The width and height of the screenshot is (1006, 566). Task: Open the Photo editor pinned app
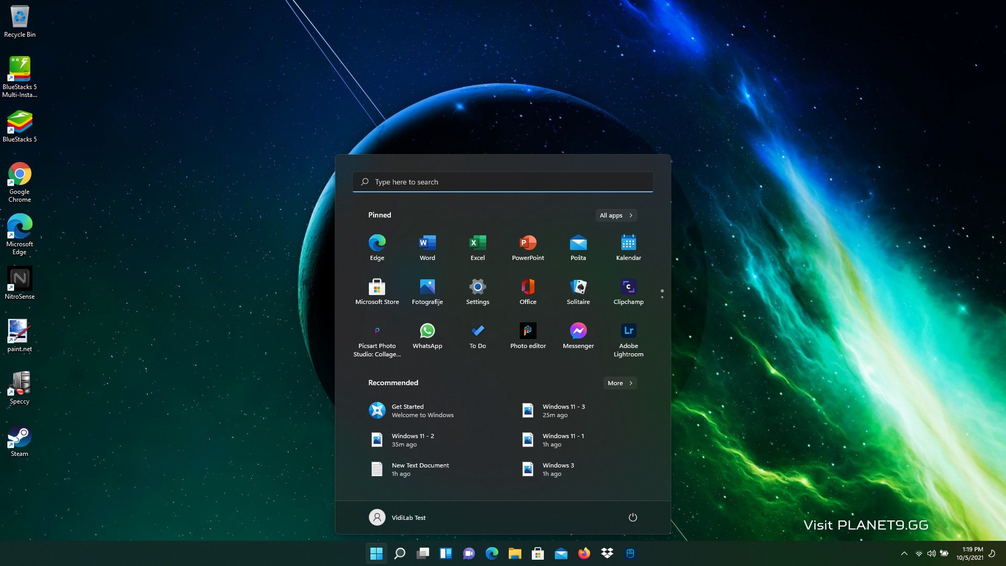pyautogui.click(x=528, y=335)
